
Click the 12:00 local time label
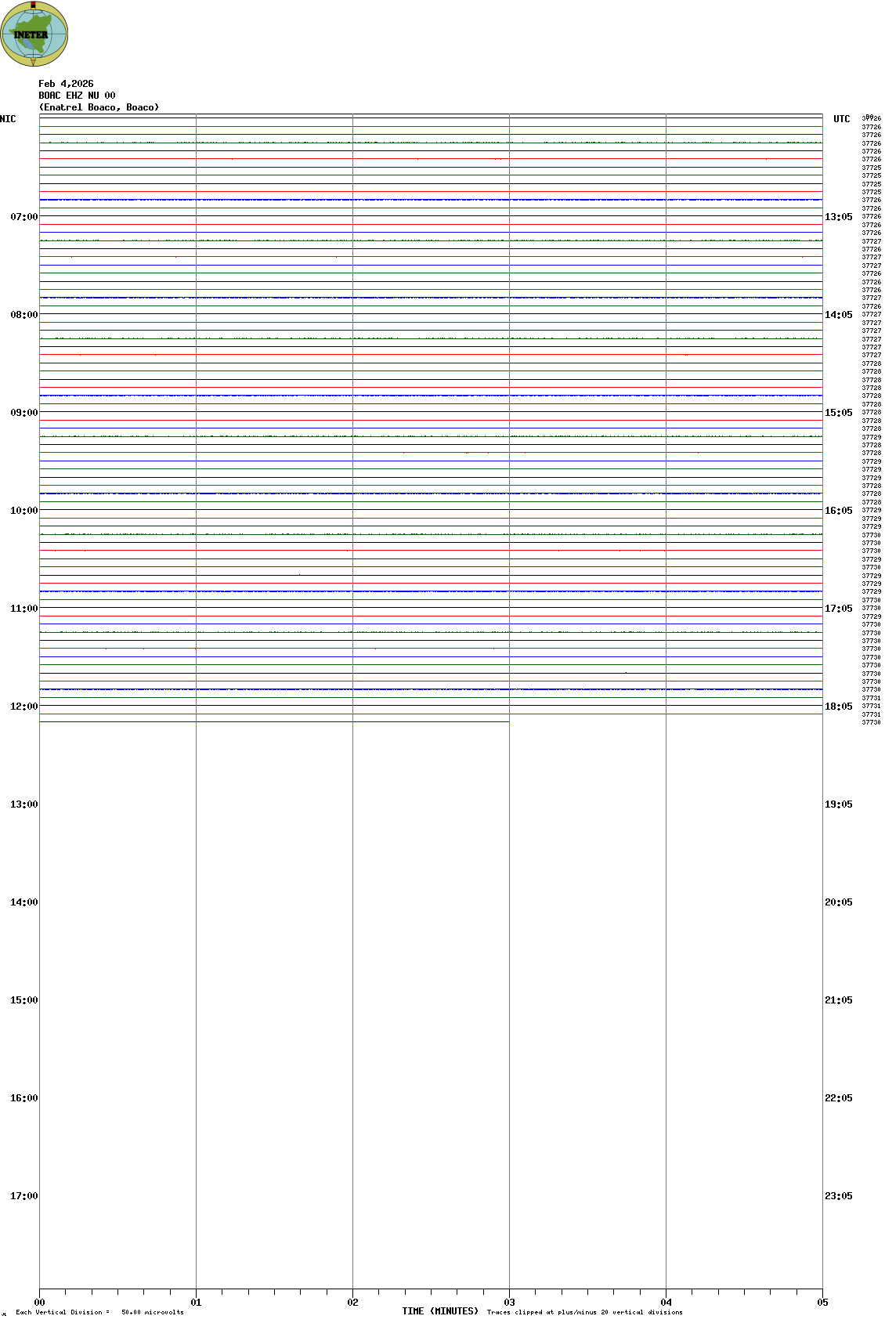(23, 707)
